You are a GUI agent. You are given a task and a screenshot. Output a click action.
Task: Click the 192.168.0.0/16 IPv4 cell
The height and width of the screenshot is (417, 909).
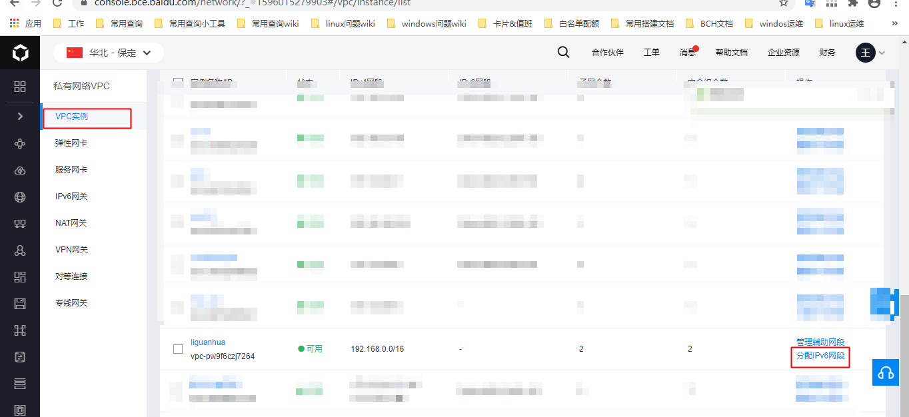click(377, 349)
